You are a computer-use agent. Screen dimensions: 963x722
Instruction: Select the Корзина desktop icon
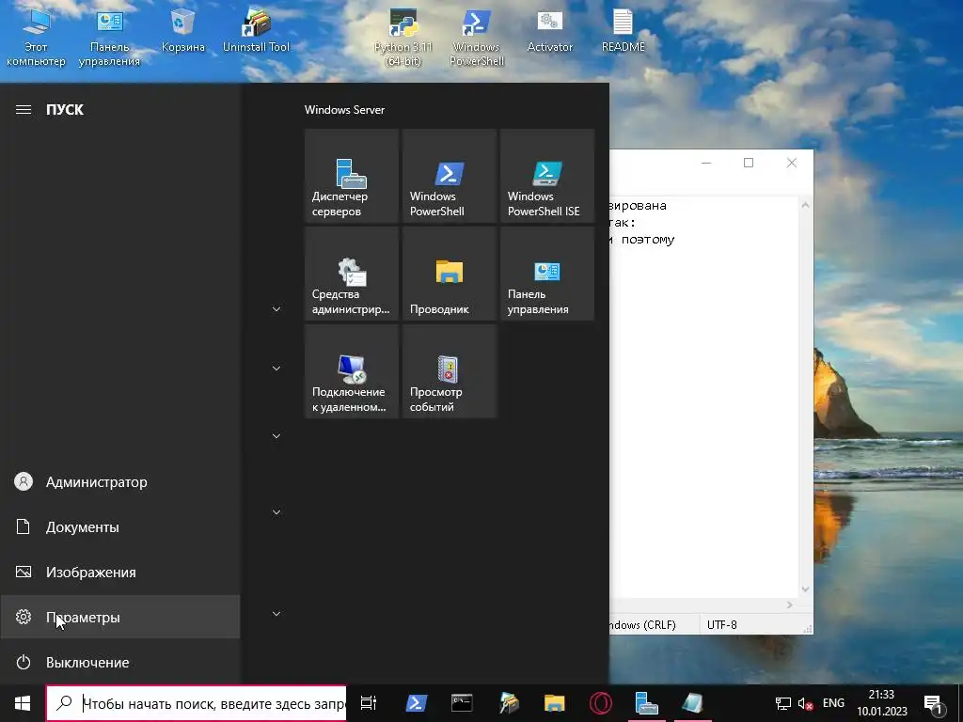click(x=182, y=31)
